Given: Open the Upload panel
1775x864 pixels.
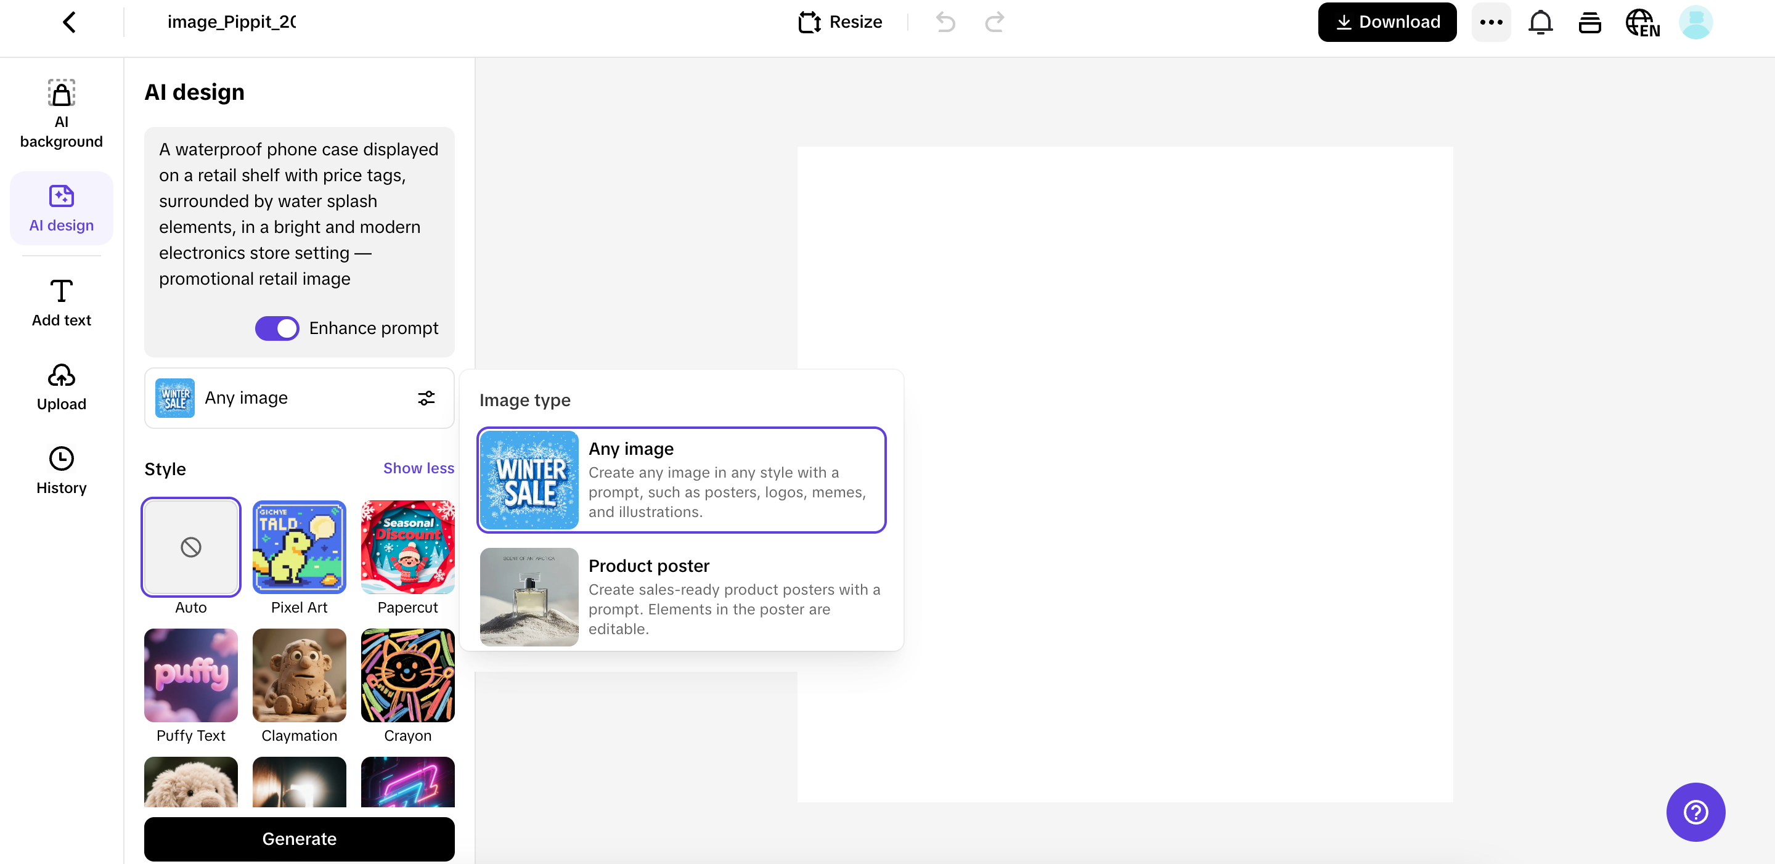Looking at the screenshot, I should (60, 386).
